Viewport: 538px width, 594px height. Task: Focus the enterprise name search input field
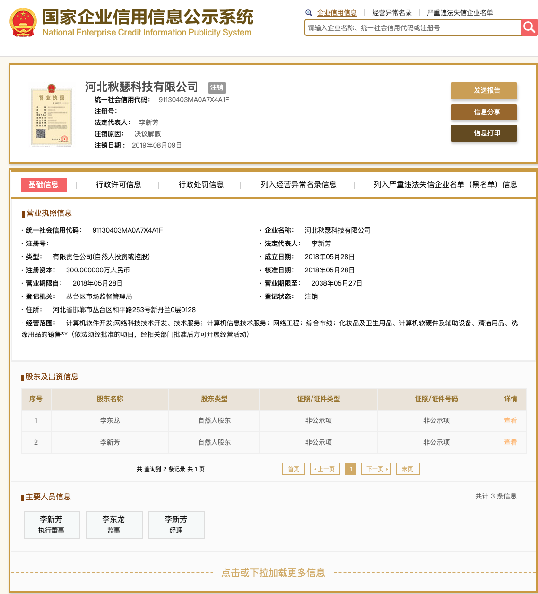coord(413,28)
